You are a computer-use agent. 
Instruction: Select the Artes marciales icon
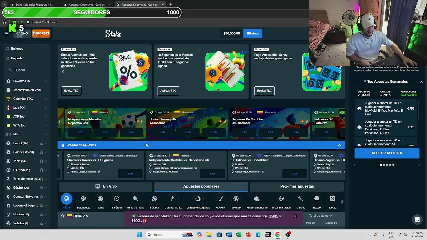click(x=281, y=199)
